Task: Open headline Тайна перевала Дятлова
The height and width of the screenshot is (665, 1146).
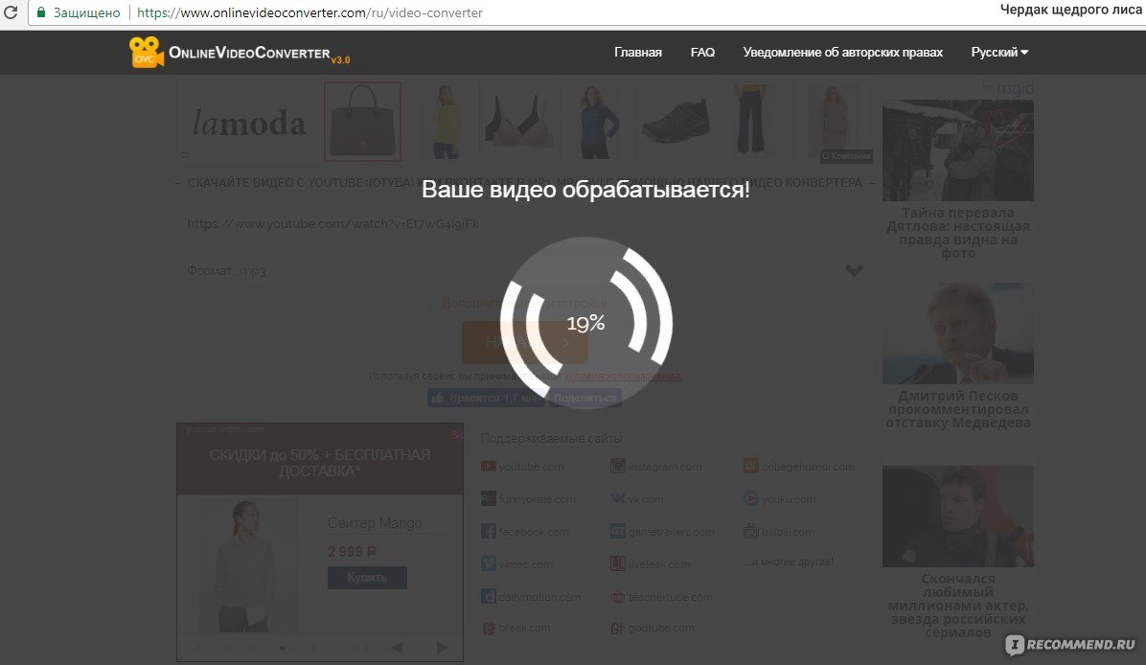Action: coord(957,233)
